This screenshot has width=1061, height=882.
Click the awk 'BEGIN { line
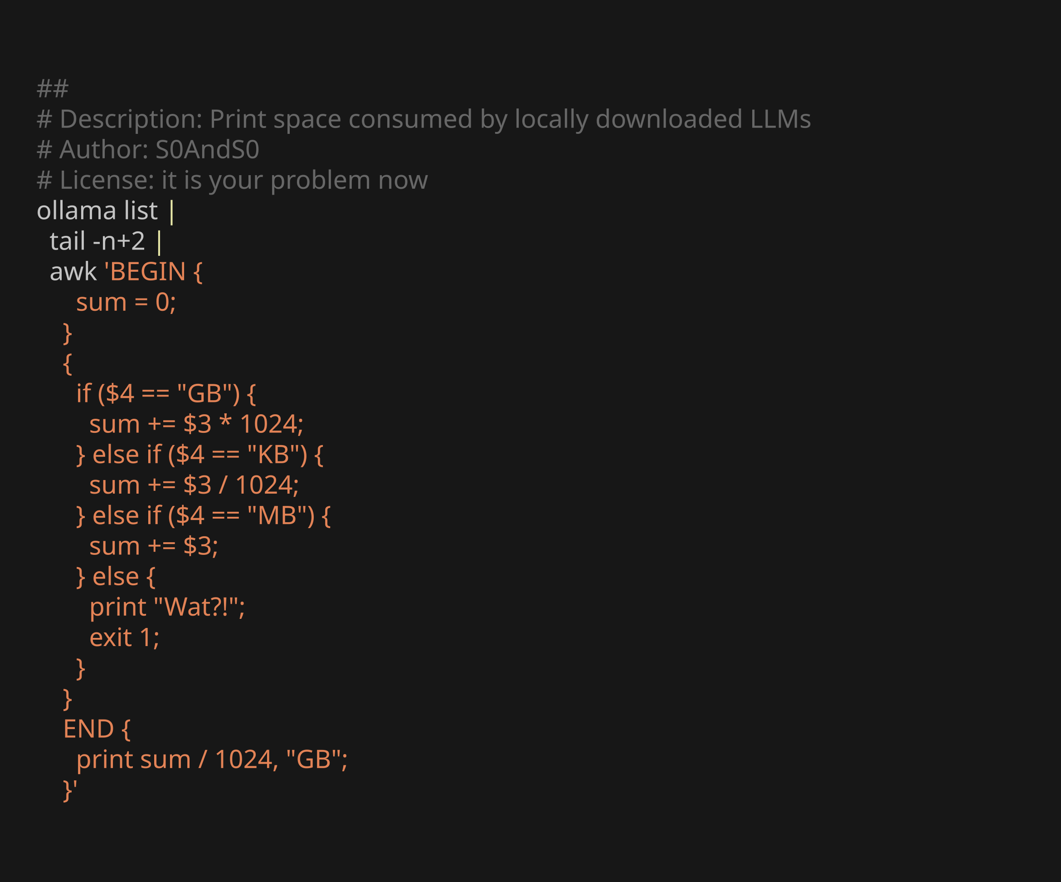pyautogui.click(x=126, y=272)
